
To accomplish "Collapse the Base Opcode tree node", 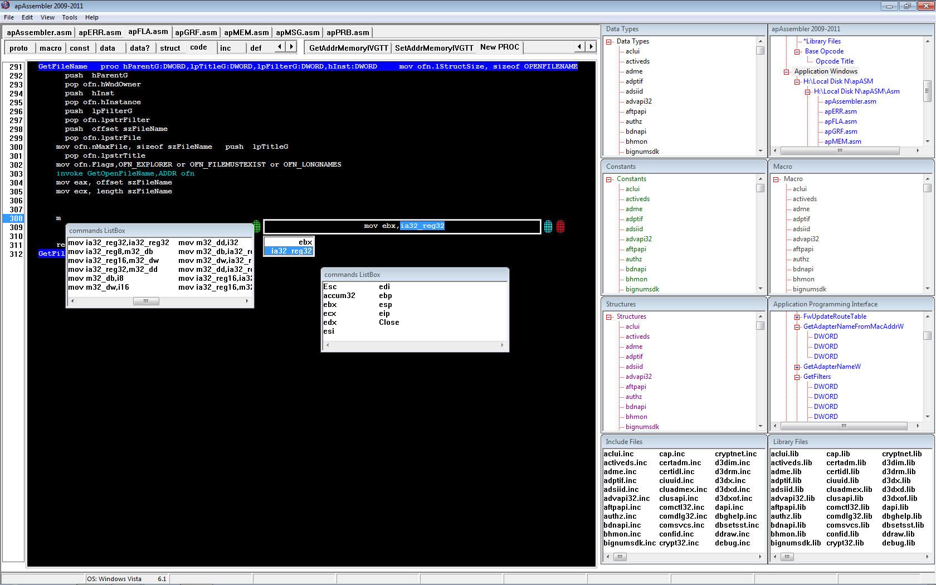I will click(797, 52).
